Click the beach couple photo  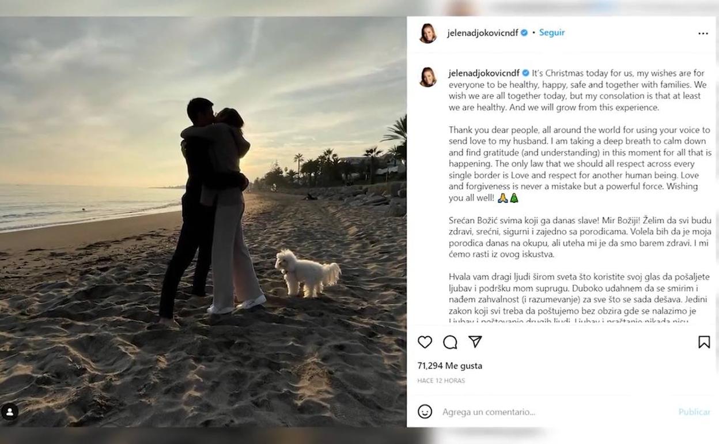[203, 221]
